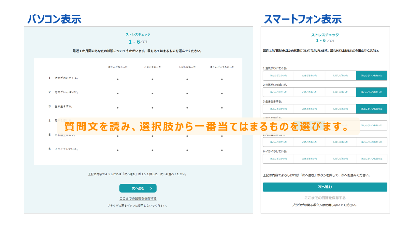Select しばしばあった radio for 生き生きする in PC view

point(187,108)
